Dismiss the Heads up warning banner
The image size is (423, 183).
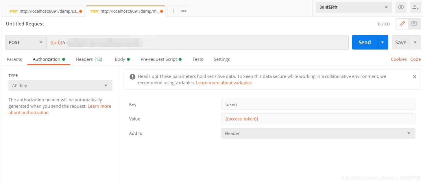click(x=415, y=77)
